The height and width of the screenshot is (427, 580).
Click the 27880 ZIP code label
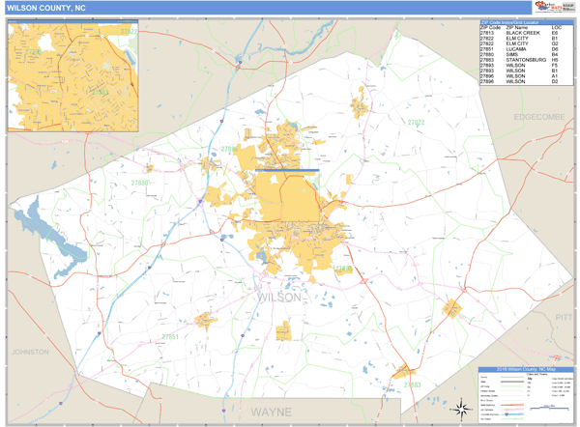(142, 182)
